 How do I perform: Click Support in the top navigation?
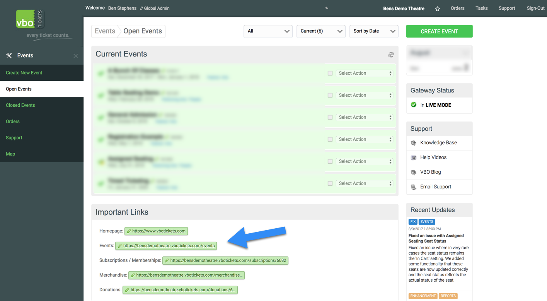507,8
